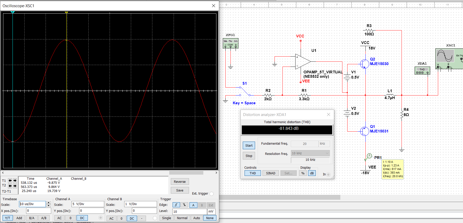
Task: Select op-amp U1 symbol
Action: (303, 61)
